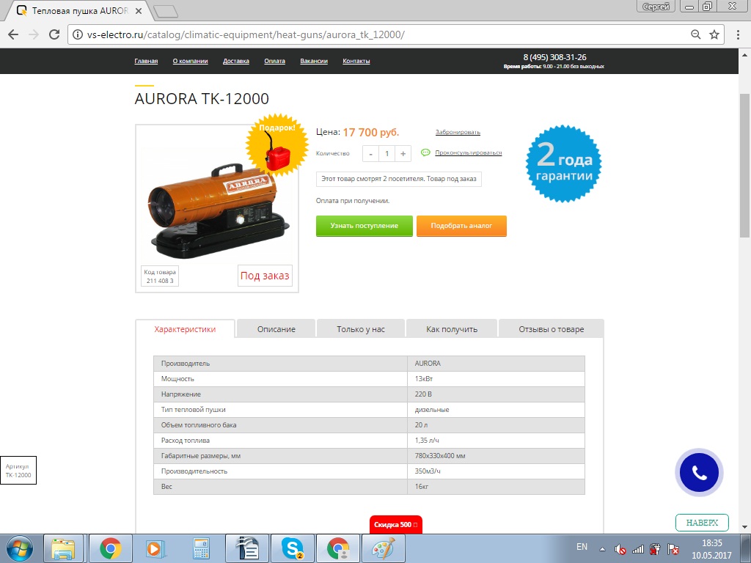Select the Характеристики tab
Image resolution: width=751 pixels, height=563 pixels.
pos(185,329)
